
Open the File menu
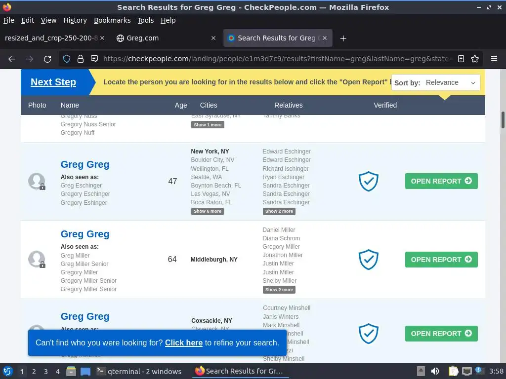coord(9,20)
